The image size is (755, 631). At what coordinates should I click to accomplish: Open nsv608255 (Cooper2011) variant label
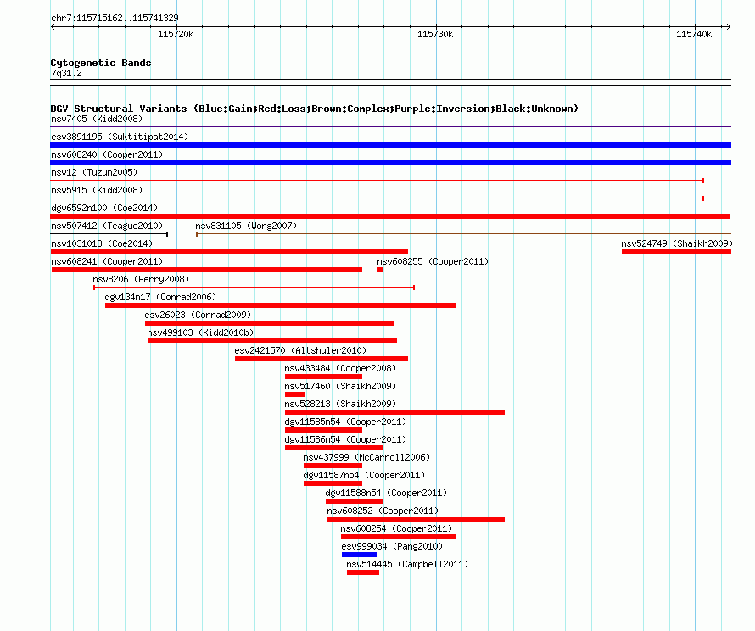click(433, 261)
